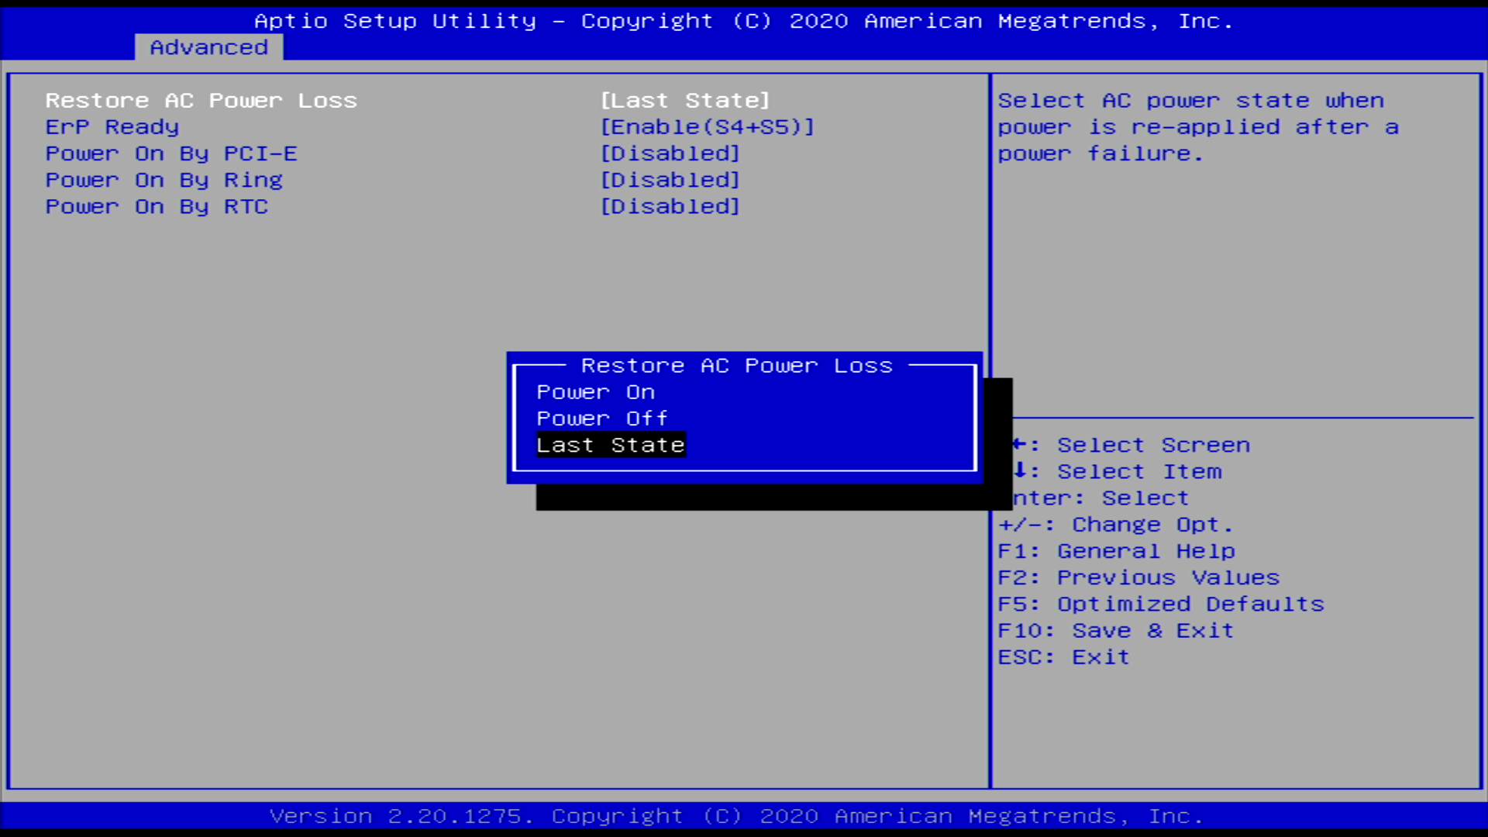Open Power On By RTC [Disabled] value
The height and width of the screenshot is (837, 1488).
(670, 206)
